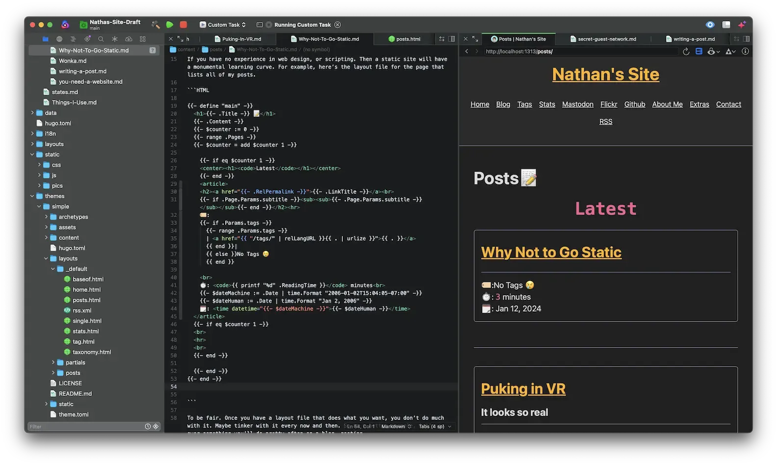Expand the i18n folder
The width and height of the screenshot is (777, 465).
(32, 133)
